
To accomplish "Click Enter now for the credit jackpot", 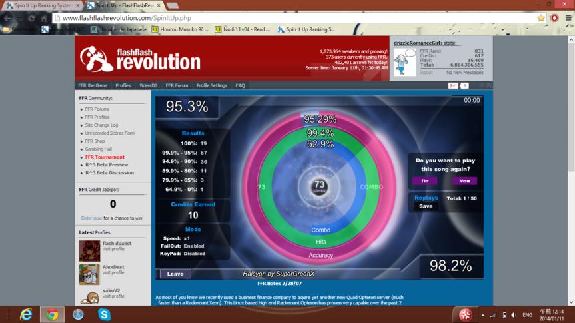I will [x=91, y=218].
